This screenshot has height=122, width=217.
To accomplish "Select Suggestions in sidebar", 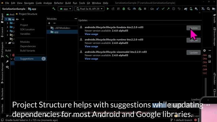I will (30, 59).
